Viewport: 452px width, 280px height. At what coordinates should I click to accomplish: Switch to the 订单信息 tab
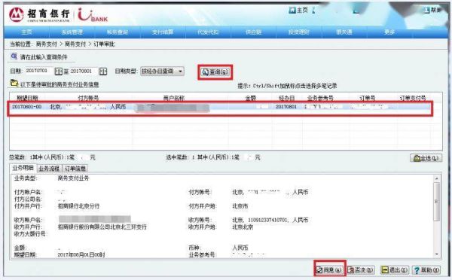pyautogui.click(x=75, y=169)
